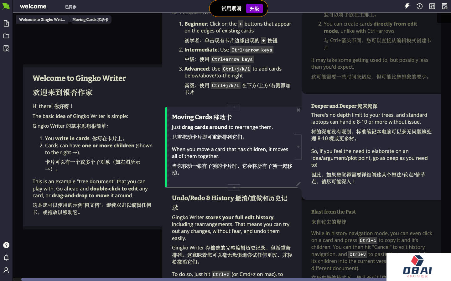451x281 pixels.
Task: Delete the Moving Cards card with X
Action: (x=298, y=110)
